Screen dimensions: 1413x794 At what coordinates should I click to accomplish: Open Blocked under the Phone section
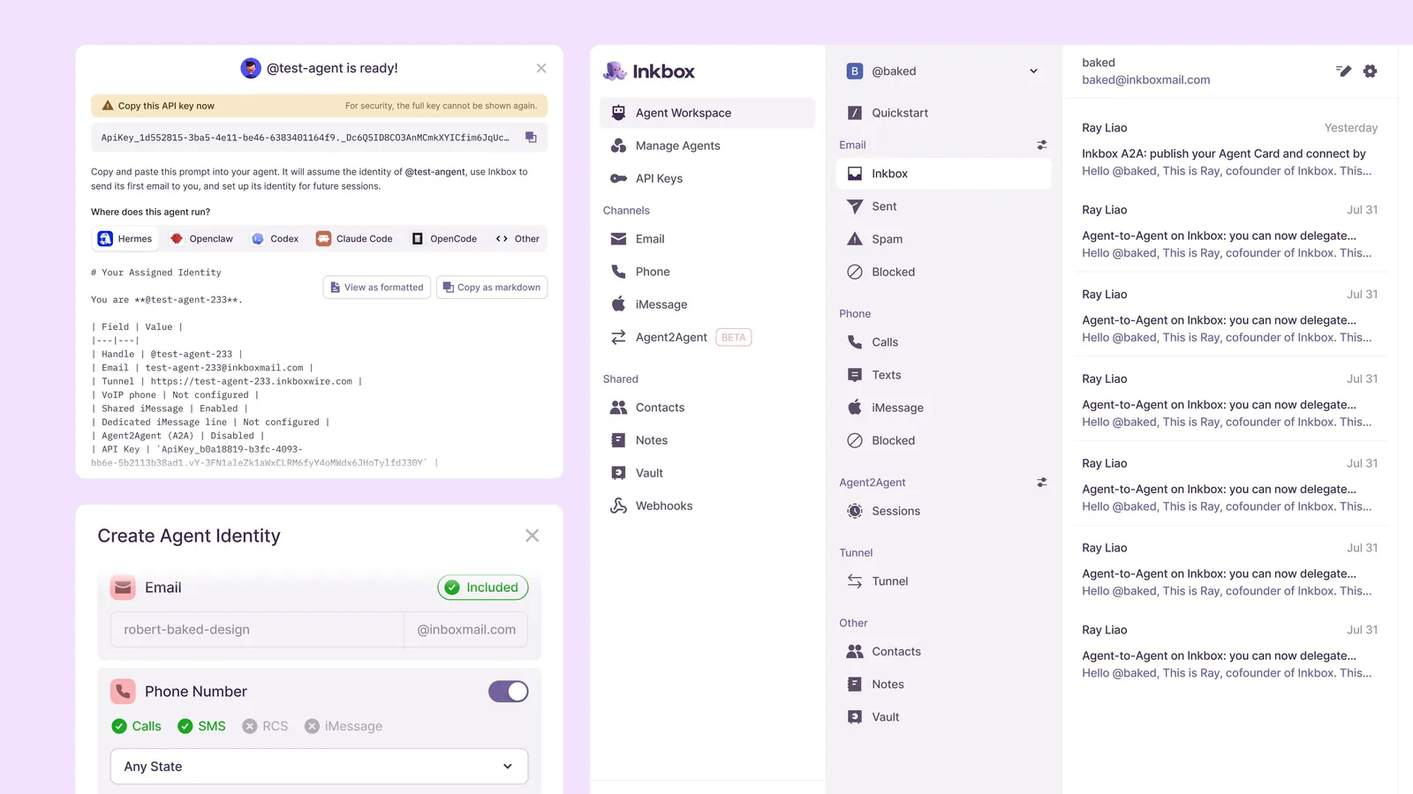pyautogui.click(x=943, y=440)
